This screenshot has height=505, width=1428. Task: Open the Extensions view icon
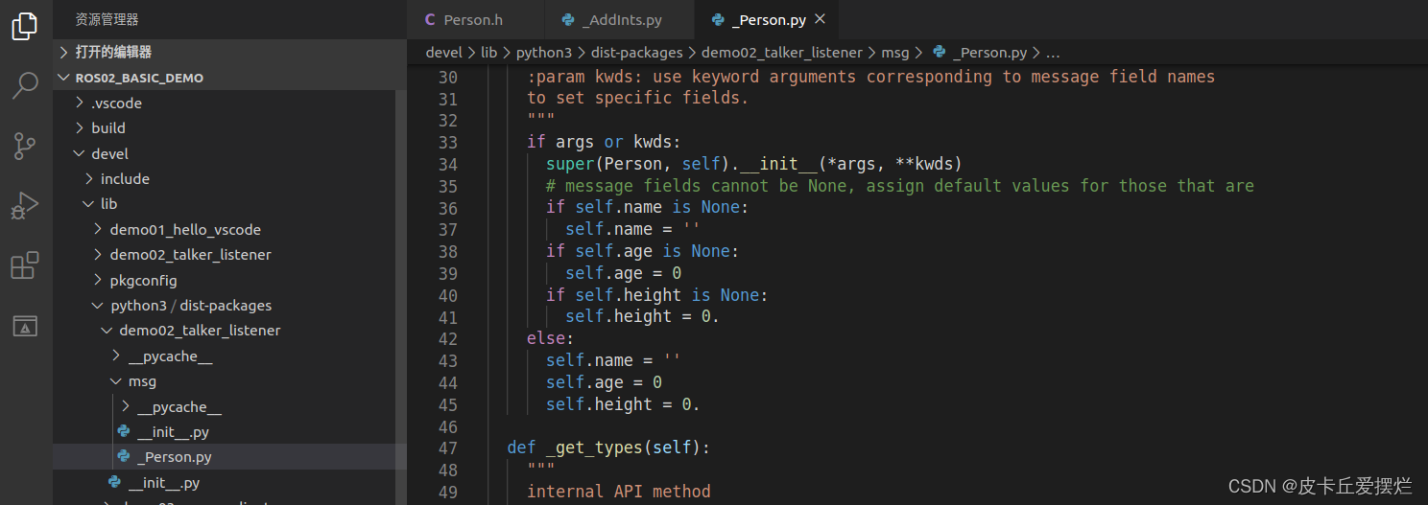tap(25, 265)
